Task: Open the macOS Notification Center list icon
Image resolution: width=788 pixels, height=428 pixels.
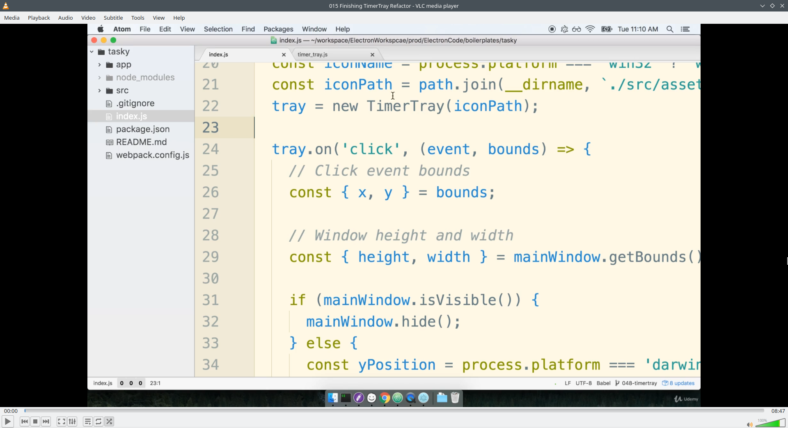Action: (x=685, y=29)
